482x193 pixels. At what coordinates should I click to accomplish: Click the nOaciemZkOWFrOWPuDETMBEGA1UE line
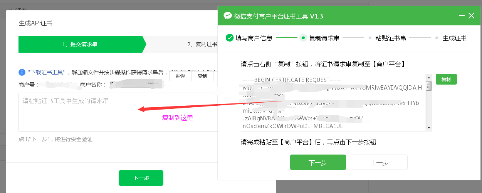pyautogui.click(x=292, y=126)
